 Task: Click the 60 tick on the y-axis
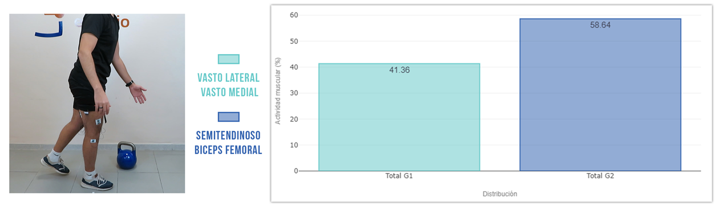pyautogui.click(x=294, y=15)
